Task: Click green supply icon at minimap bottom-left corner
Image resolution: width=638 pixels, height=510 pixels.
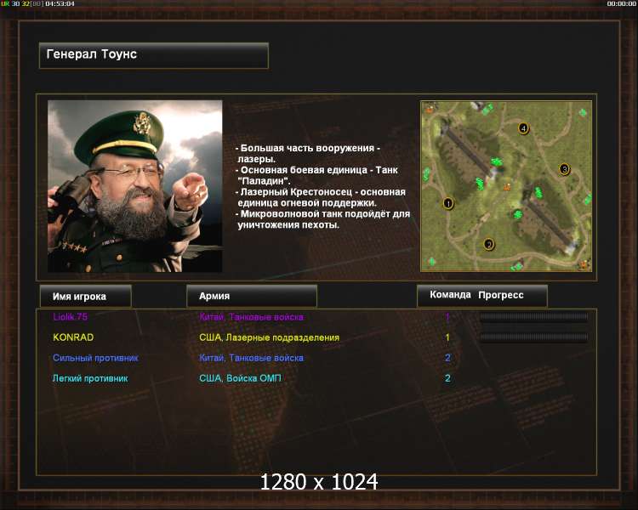Action: point(431,262)
